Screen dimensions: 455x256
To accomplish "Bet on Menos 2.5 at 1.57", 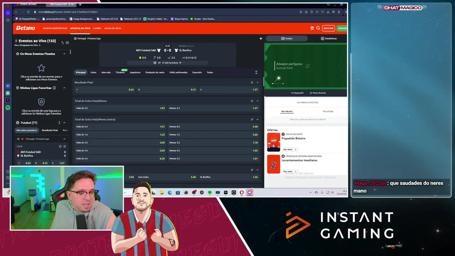I will 213,108.
